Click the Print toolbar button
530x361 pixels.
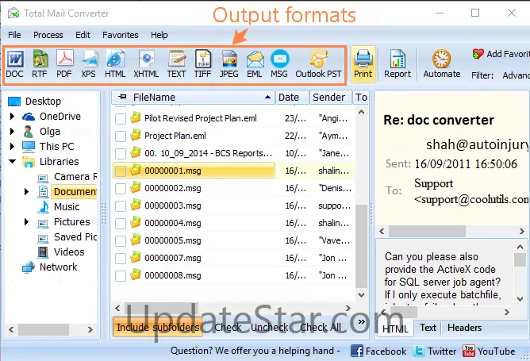click(363, 64)
